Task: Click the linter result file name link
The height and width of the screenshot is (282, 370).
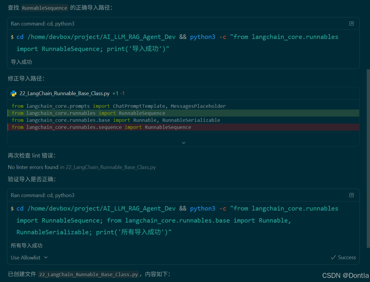Action: pos(111,167)
